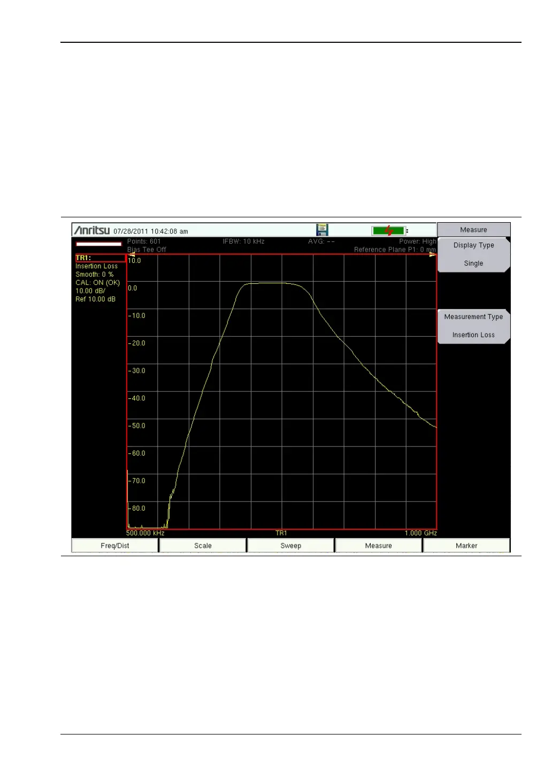Viewport: 552px width, 780px height.
Task: Select the TR1 trace label box
Action: (x=100, y=258)
